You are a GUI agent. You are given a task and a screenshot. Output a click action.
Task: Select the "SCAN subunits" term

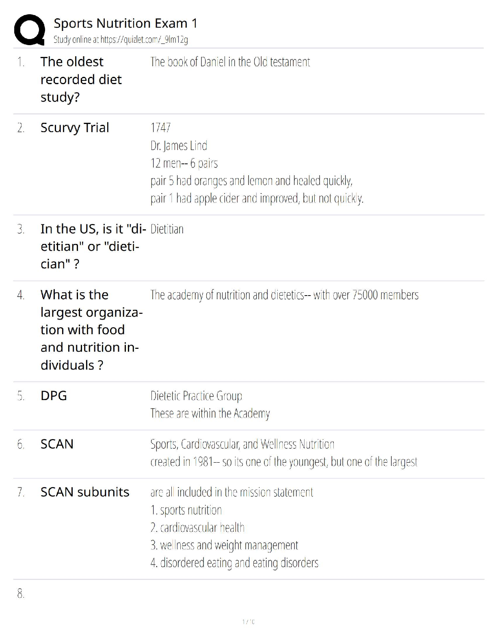85,492
